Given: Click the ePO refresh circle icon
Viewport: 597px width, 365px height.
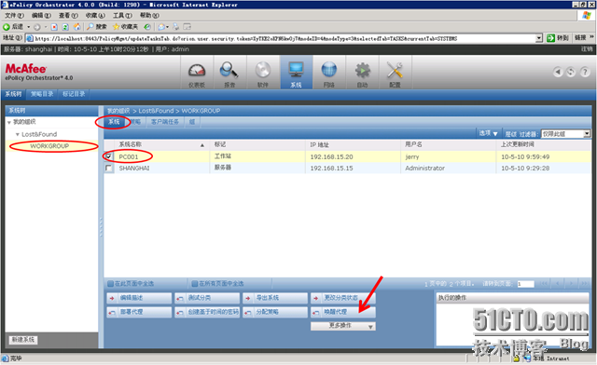Looking at the screenshot, I should pos(571,72).
